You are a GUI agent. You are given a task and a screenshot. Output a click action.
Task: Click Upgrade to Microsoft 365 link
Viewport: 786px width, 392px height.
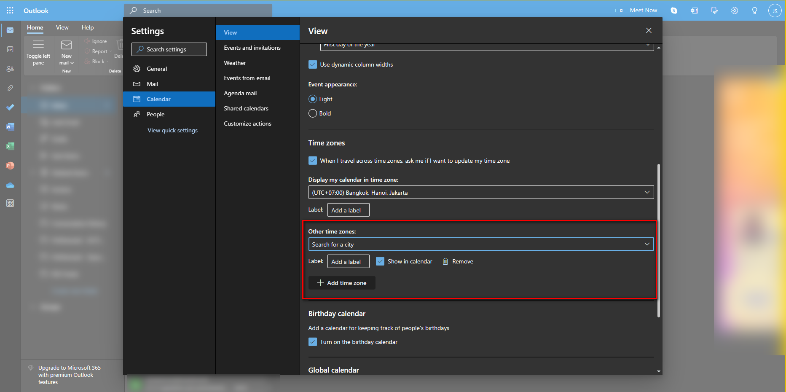point(70,375)
